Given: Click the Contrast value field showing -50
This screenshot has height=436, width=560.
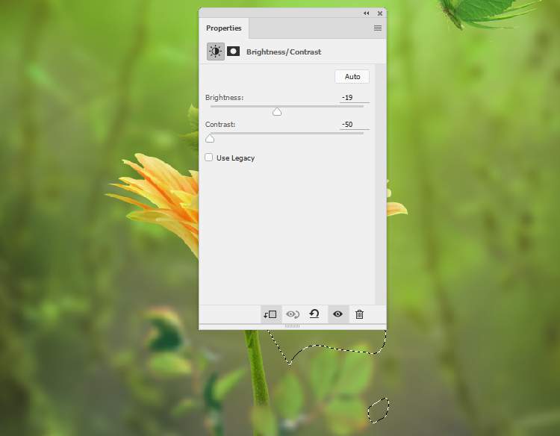Looking at the screenshot, I should (354, 124).
